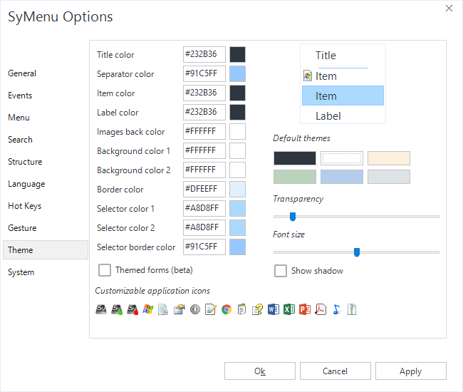
Task: Toggle the Show shadow checkbox
Action: click(x=280, y=271)
